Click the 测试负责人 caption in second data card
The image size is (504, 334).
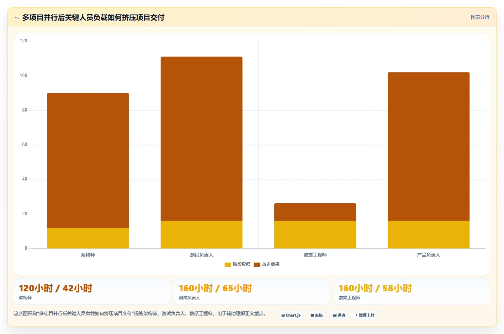click(x=189, y=298)
